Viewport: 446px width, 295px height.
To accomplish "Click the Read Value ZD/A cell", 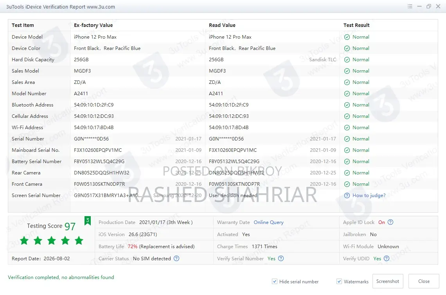I will click(215, 82).
